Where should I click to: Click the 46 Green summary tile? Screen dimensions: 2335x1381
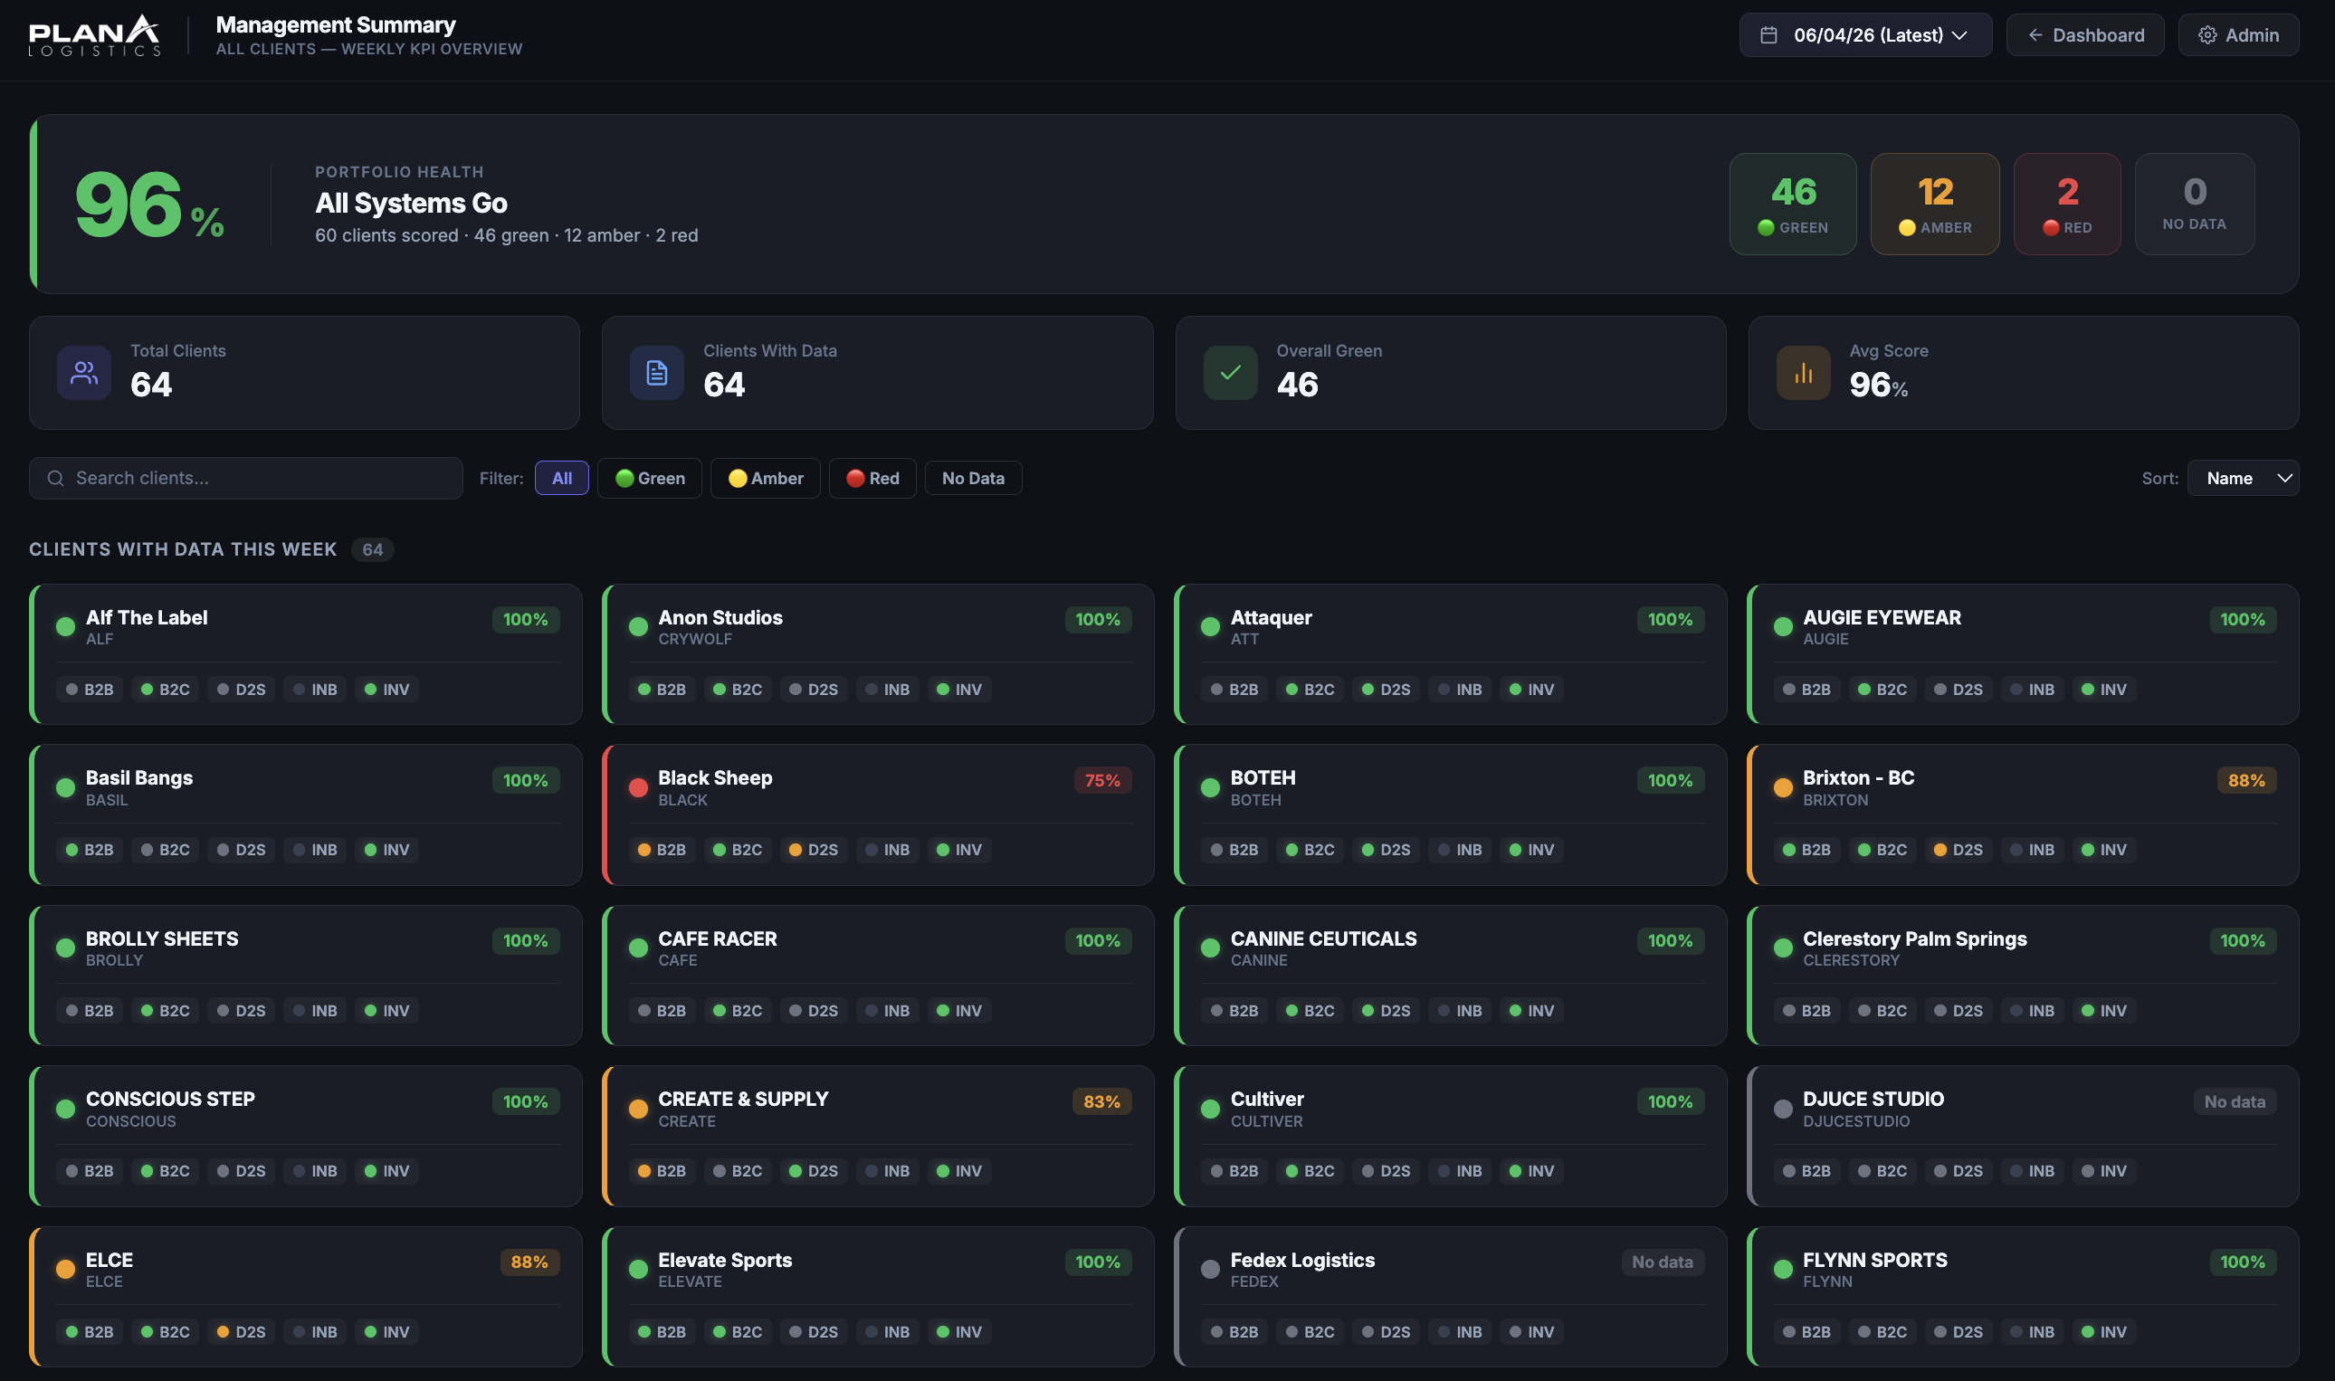click(1794, 204)
